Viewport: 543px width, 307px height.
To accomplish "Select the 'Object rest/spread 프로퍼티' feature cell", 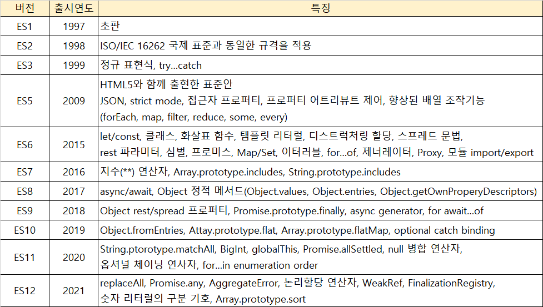I will pyautogui.click(x=320, y=210).
